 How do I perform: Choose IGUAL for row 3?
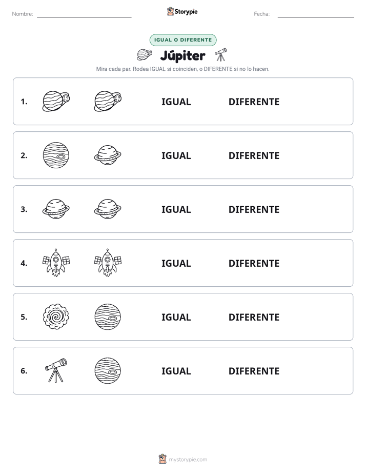tap(176, 209)
